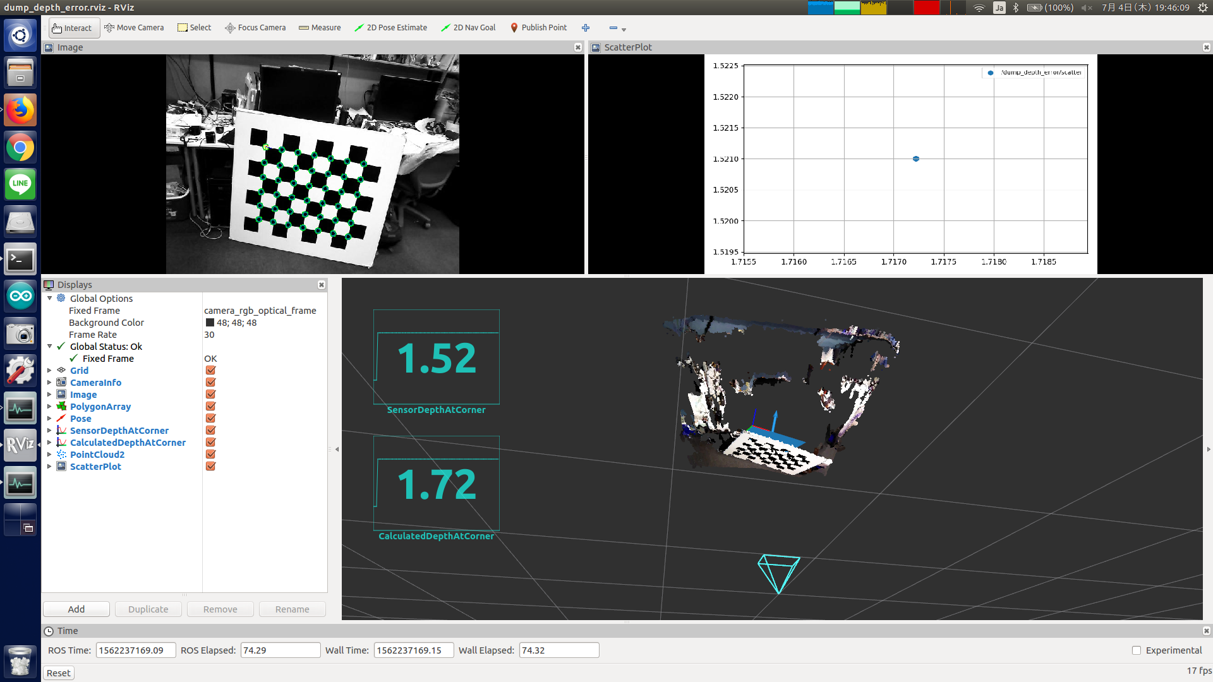
Task: Open the system power menu gear
Action: tap(1203, 8)
